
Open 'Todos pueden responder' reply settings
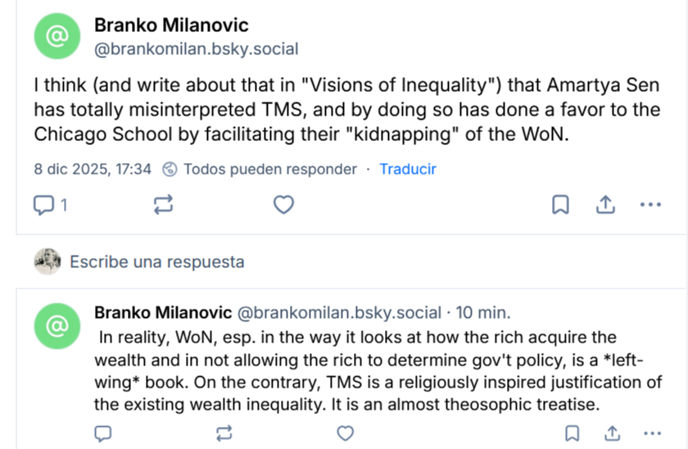[260, 170]
